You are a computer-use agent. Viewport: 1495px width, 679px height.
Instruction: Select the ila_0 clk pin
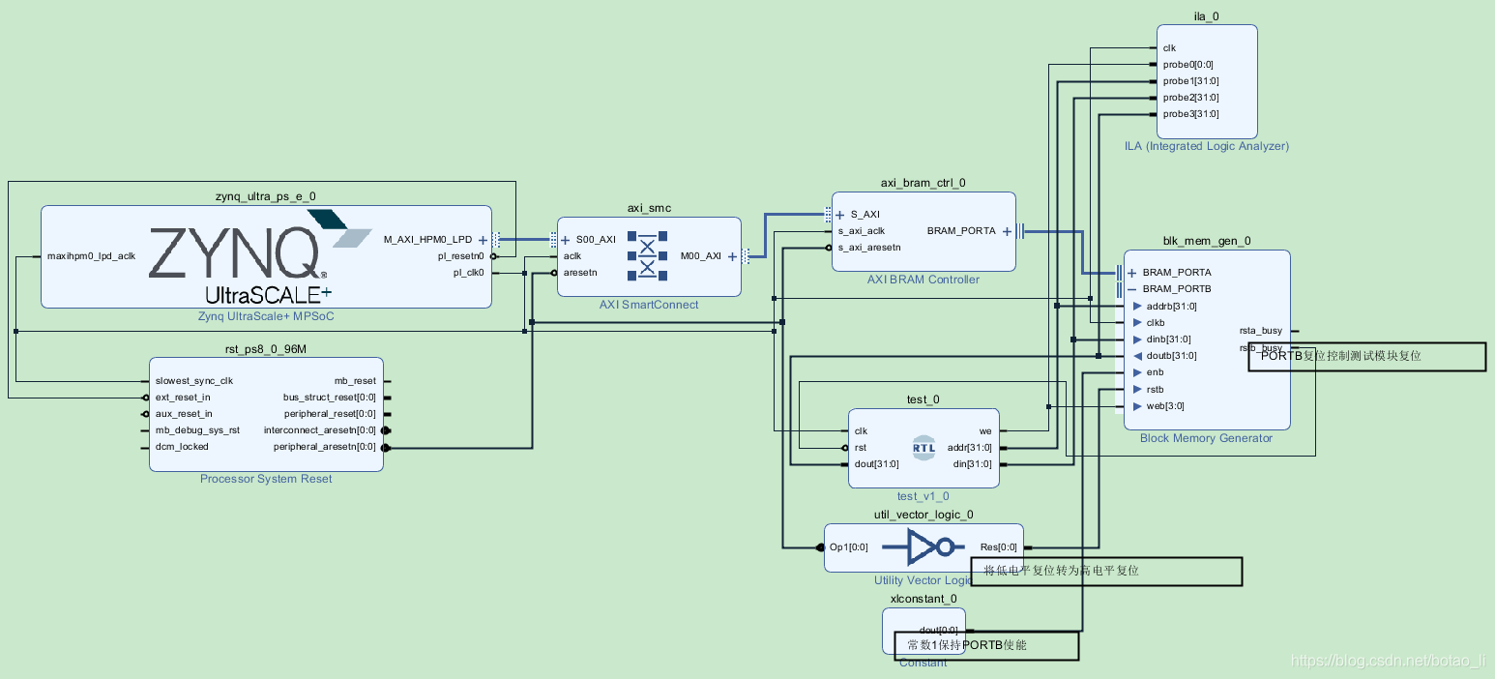click(1169, 47)
